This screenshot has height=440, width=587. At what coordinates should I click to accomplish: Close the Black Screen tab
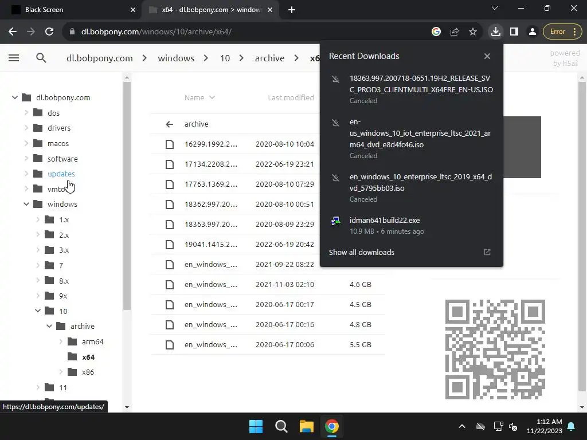pos(132,10)
